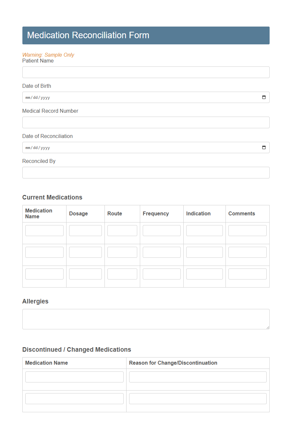The width and height of the screenshot is (292, 421).
Task: Click inside the Allergies text area
Action: pyautogui.click(x=146, y=319)
